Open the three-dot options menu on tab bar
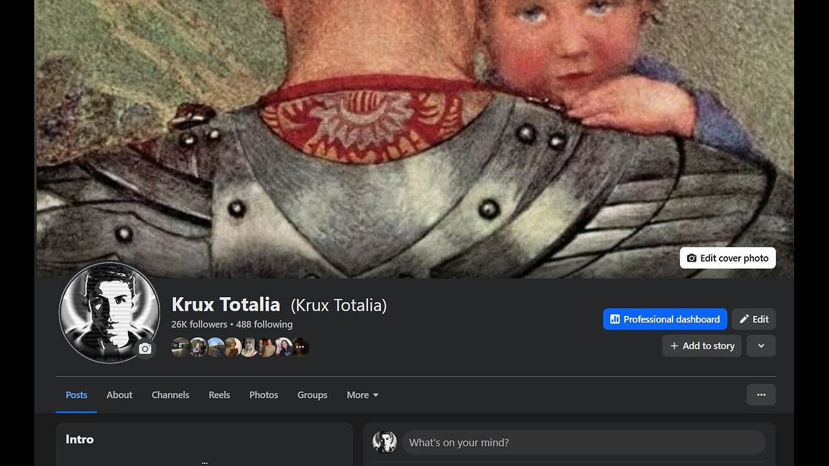 pyautogui.click(x=761, y=395)
